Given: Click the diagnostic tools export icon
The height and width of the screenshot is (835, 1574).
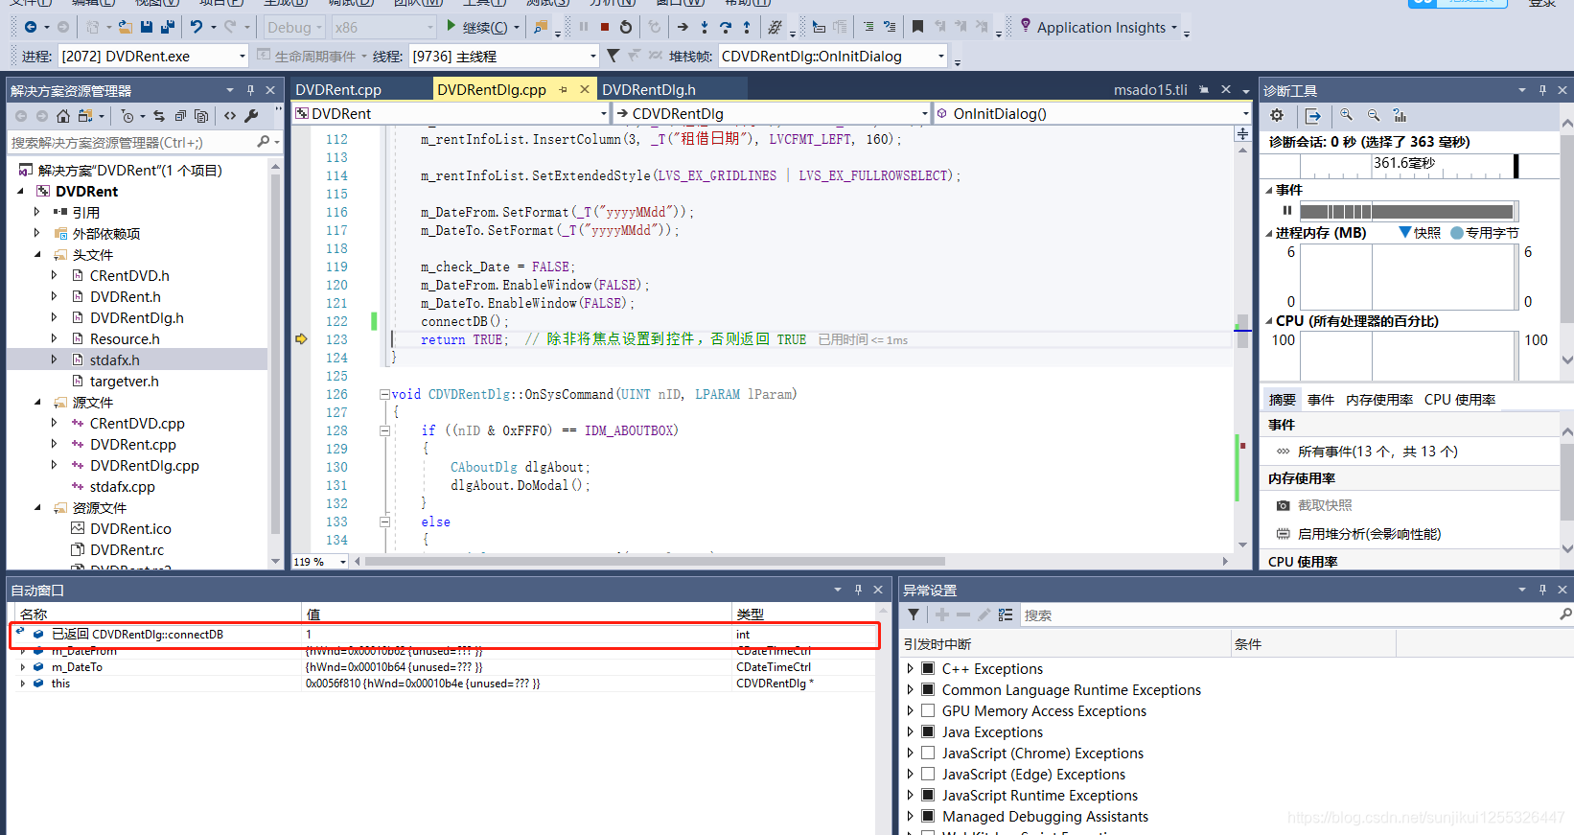Looking at the screenshot, I should [x=1313, y=115].
